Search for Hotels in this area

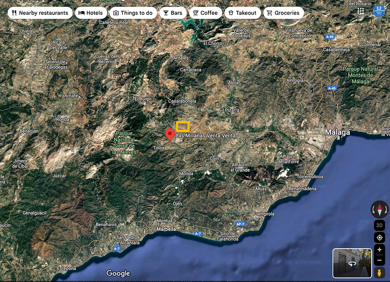(90, 13)
